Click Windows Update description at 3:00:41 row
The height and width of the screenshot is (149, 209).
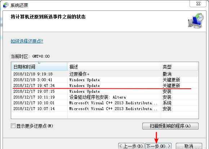pyautogui.click(x=85, y=80)
